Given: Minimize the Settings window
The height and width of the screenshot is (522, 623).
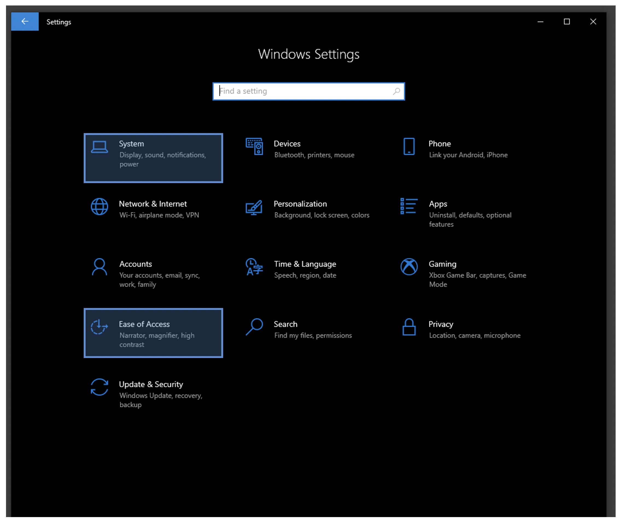Looking at the screenshot, I should (x=540, y=22).
